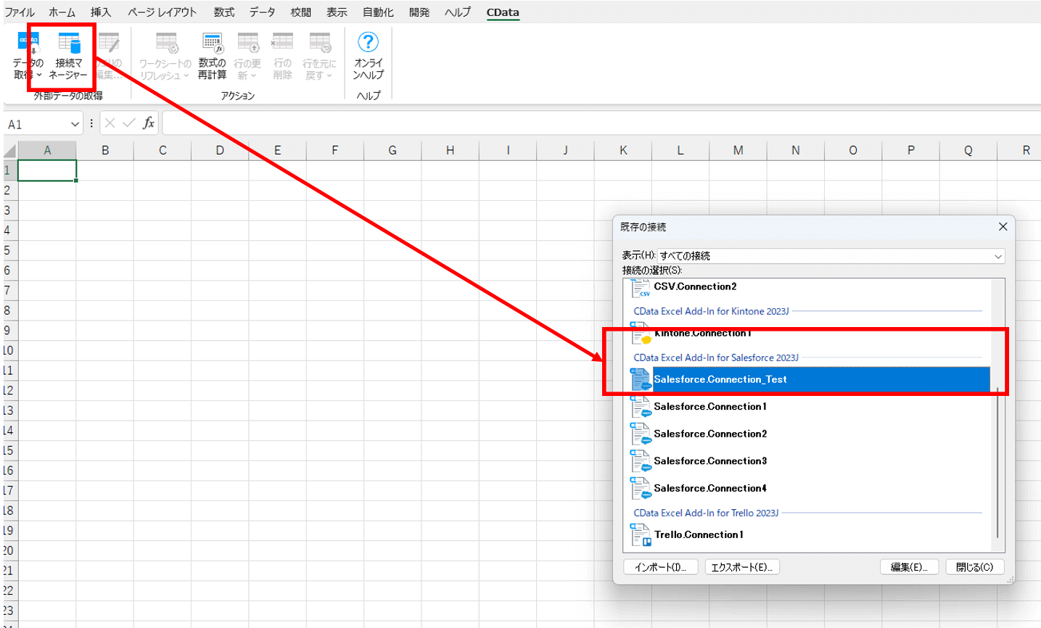Select row header 5
Image resolution: width=1041 pixels, height=628 pixels.
[9, 250]
